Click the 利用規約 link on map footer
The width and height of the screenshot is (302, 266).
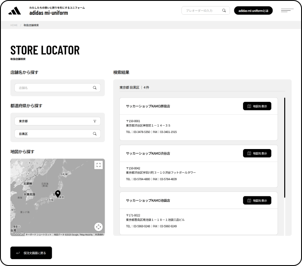click(99, 234)
